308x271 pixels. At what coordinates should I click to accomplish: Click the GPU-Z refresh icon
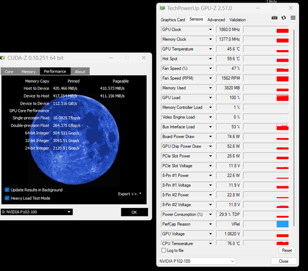coord(284,18)
